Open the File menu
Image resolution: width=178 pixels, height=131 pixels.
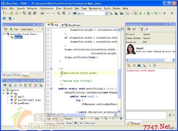[4, 8]
